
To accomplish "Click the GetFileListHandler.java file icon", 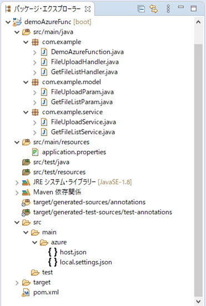I will [44, 72].
